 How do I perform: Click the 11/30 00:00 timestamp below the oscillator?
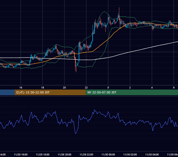pos(108,154)
